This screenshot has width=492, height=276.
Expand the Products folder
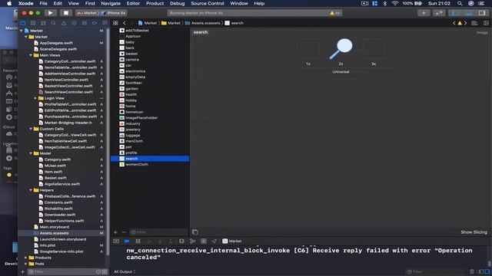(x=26, y=258)
